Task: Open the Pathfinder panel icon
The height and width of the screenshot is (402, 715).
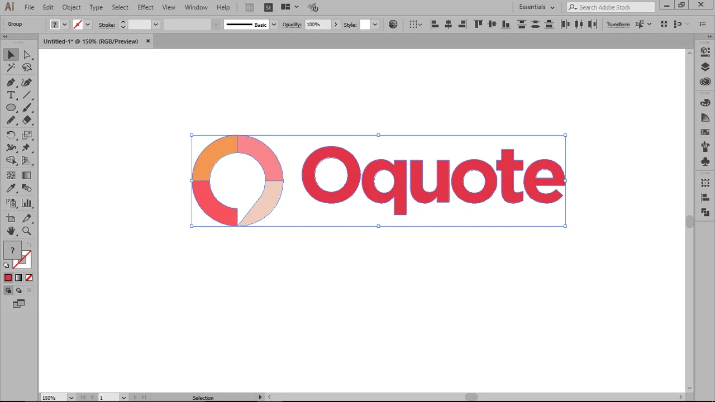Action: pos(705,212)
